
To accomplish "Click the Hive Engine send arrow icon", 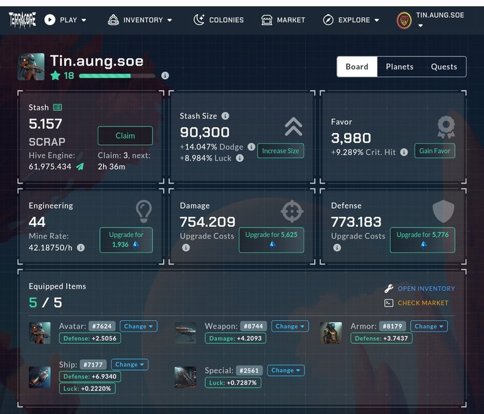I will pos(80,167).
